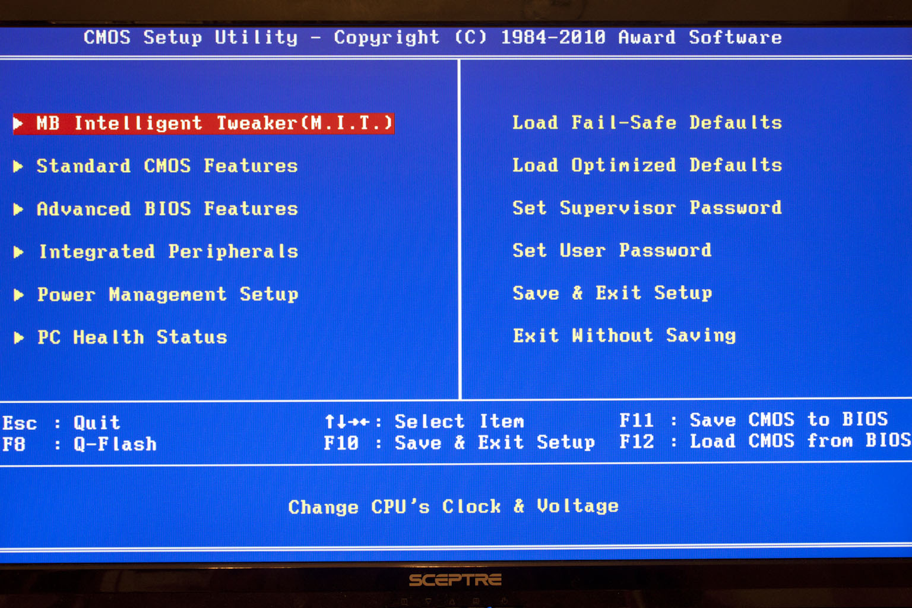912x608 pixels.
Task: Open Power Management Setup
Action: click(x=167, y=294)
